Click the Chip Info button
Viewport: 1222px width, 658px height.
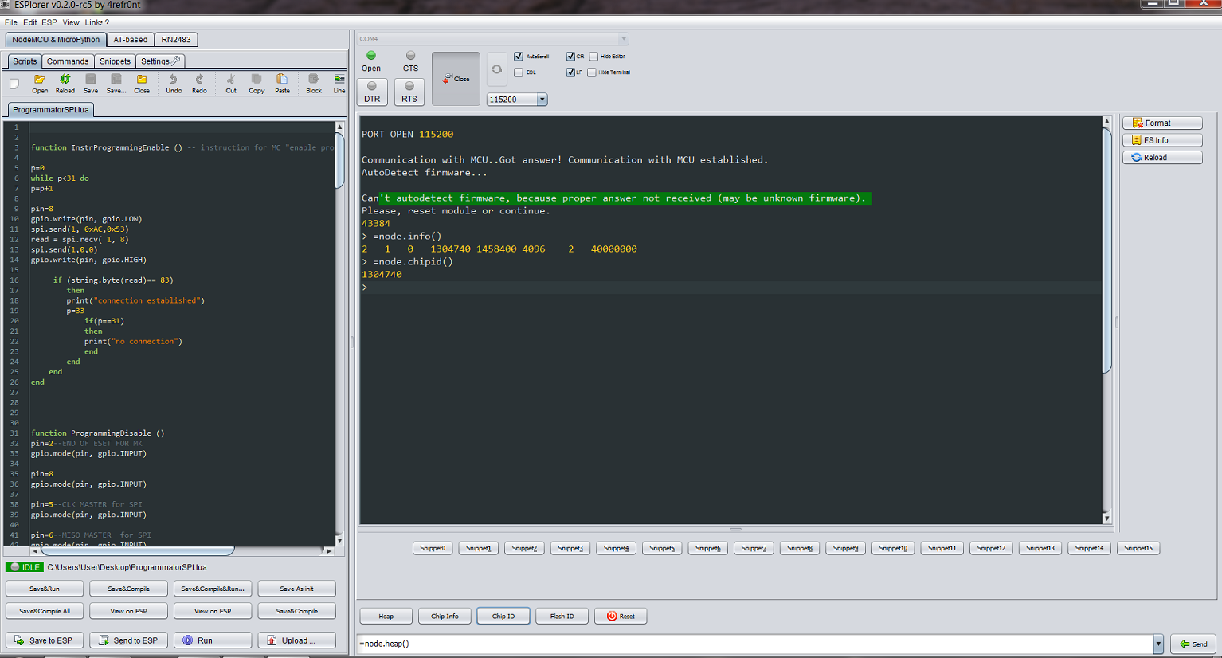445,616
